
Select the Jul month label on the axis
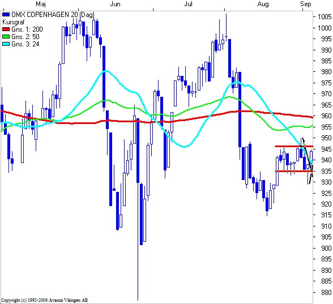(188, 4)
